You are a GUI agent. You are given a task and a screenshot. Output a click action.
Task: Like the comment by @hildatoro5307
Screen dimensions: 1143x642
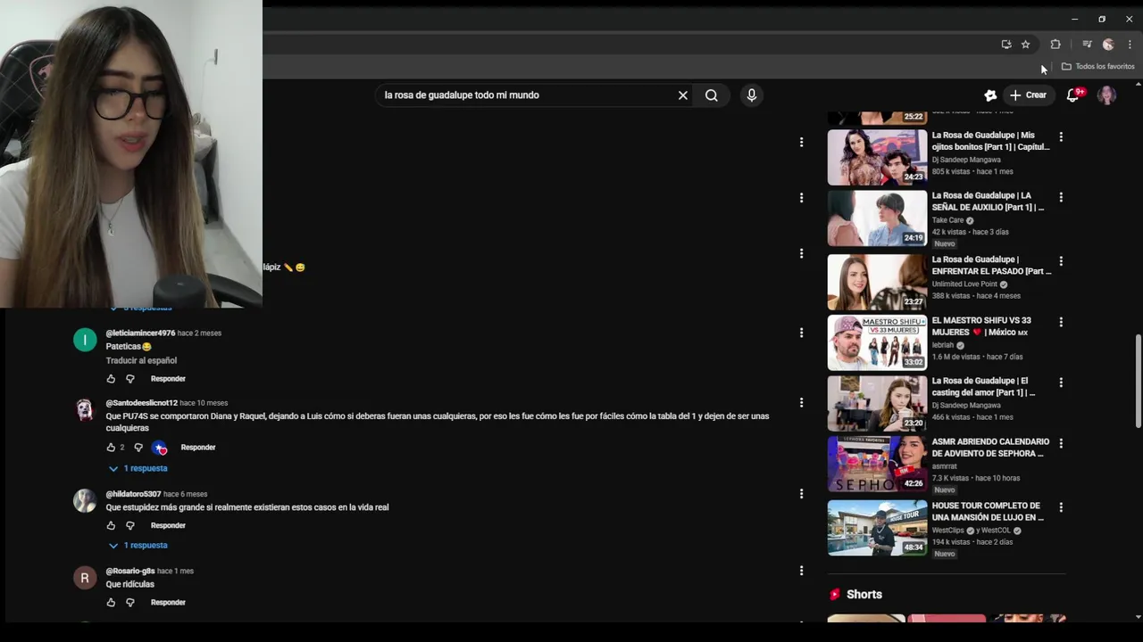coord(111,526)
